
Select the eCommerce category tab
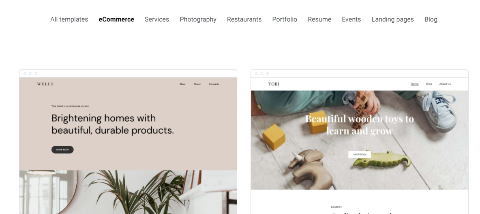[116, 19]
